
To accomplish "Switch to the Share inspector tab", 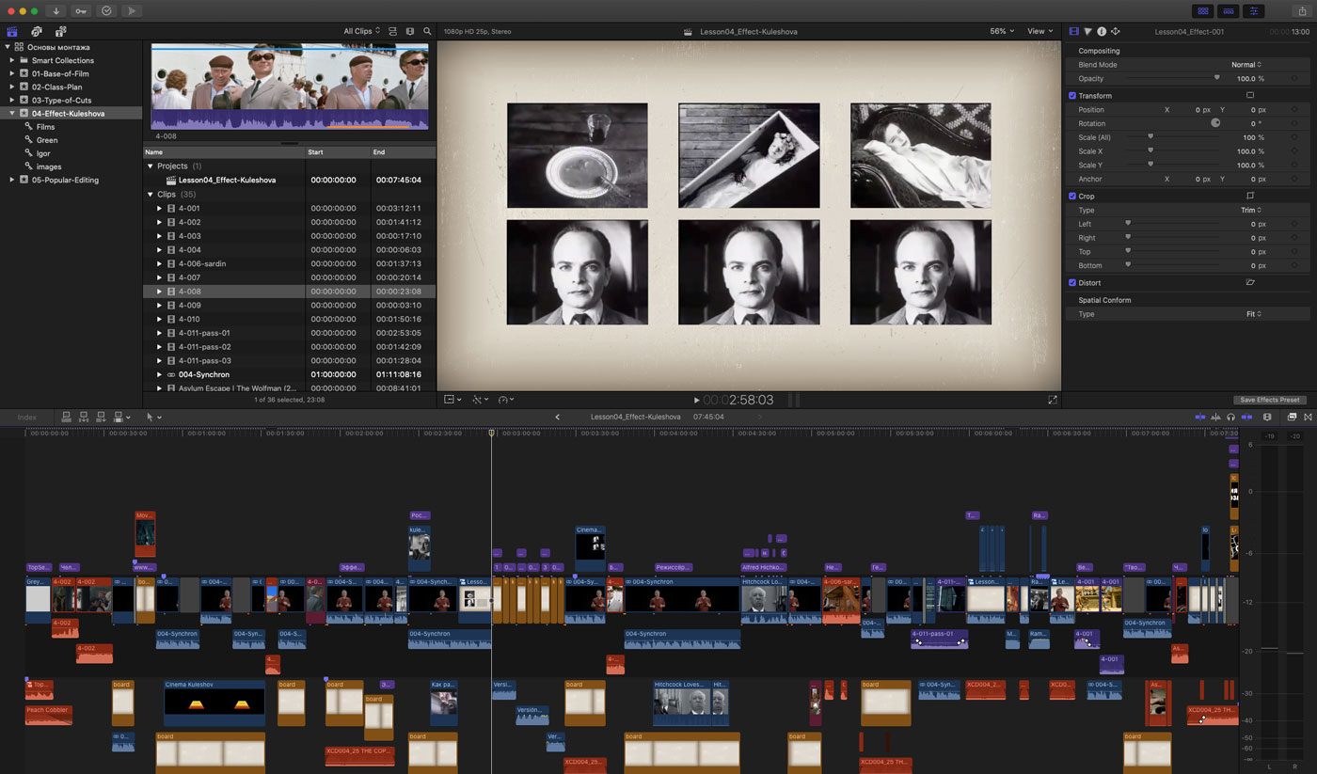I will point(1115,31).
